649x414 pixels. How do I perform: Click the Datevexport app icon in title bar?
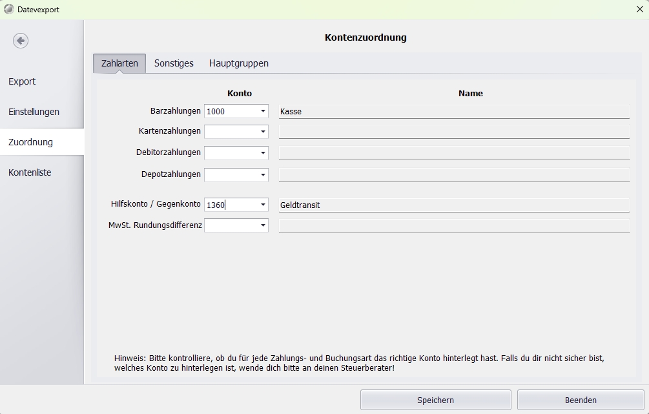point(8,9)
